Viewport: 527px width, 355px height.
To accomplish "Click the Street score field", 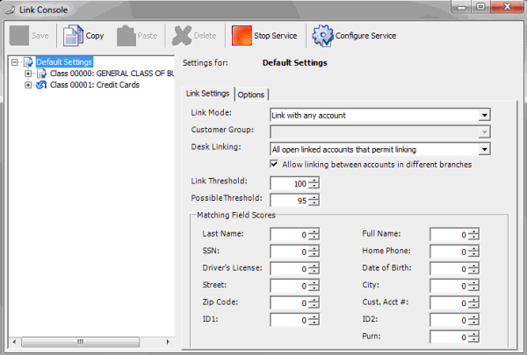I will pos(289,286).
